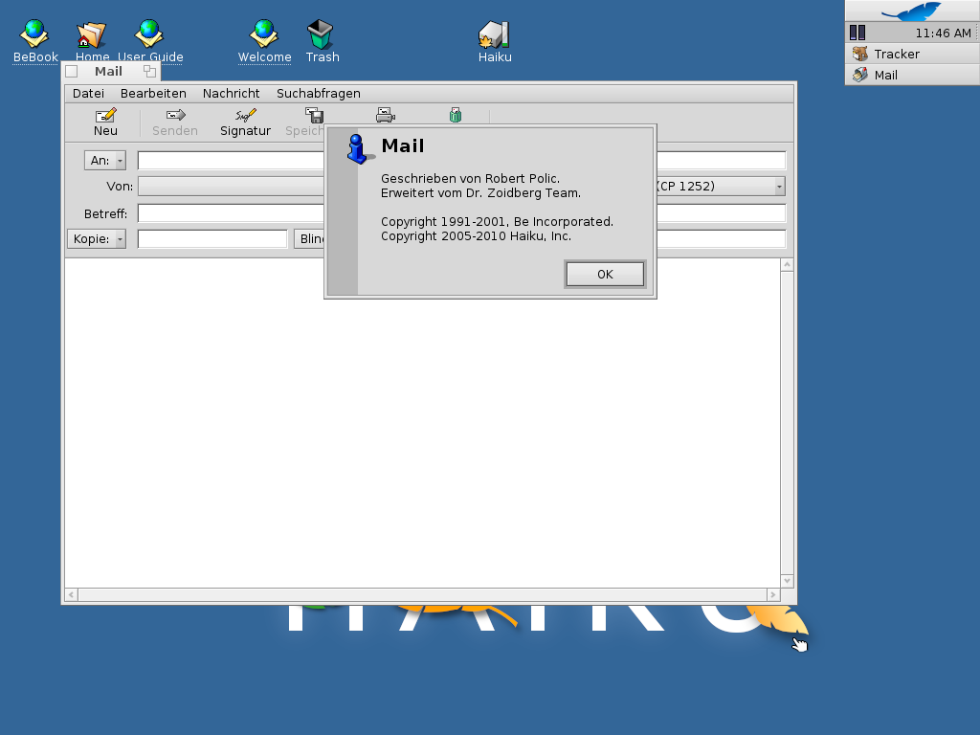This screenshot has width=980, height=735.
Task: Open the User Guide desktop icon
Action: 150,33
